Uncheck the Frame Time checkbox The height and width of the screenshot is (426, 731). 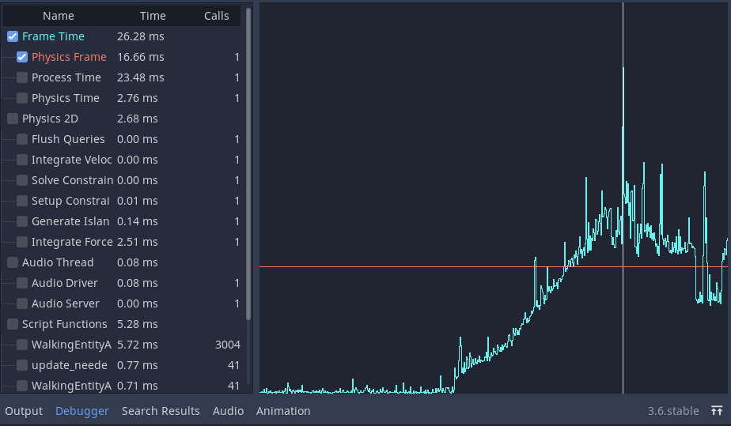(x=13, y=36)
